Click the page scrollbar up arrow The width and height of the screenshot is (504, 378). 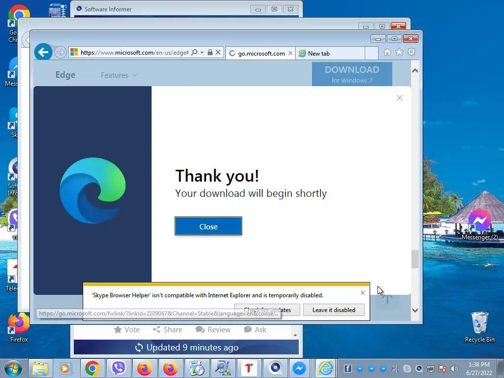pos(415,71)
